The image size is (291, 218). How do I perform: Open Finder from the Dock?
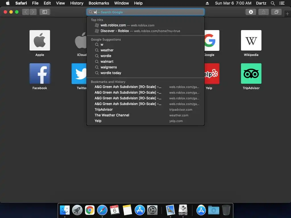[x=65, y=210]
